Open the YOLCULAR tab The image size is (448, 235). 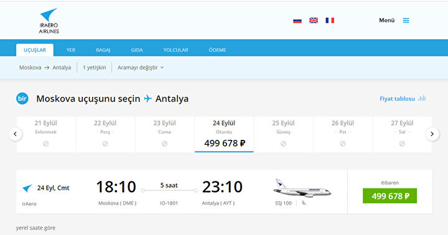tap(175, 50)
